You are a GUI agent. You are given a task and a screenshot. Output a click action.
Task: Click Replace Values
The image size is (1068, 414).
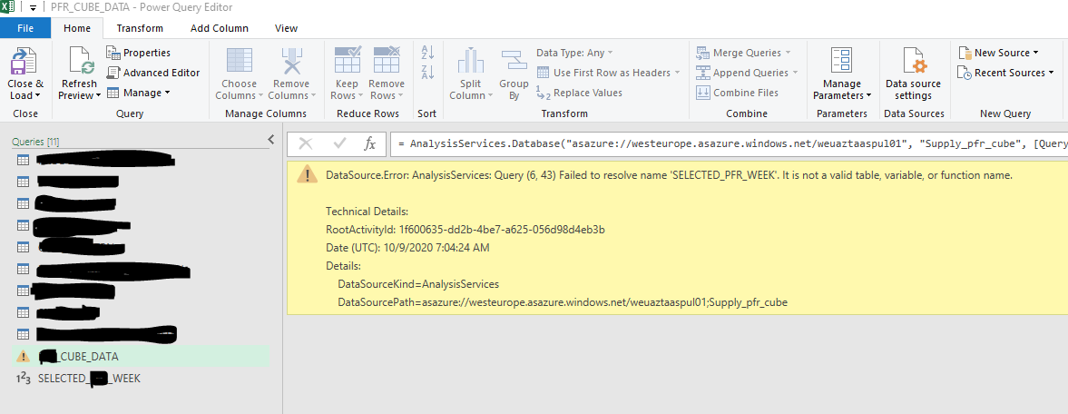click(579, 93)
